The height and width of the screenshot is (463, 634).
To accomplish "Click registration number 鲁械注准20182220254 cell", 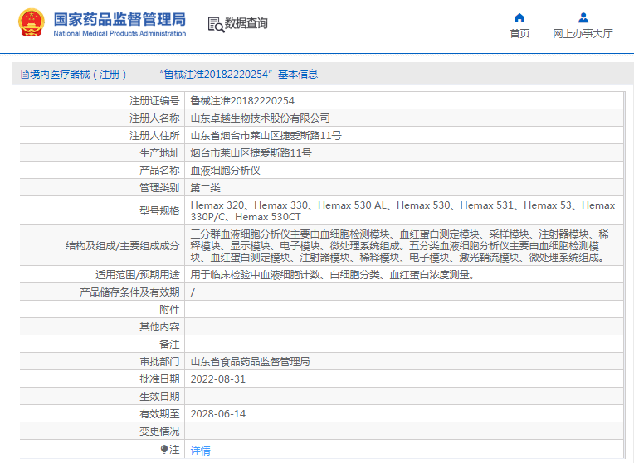I will tap(242, 101).
